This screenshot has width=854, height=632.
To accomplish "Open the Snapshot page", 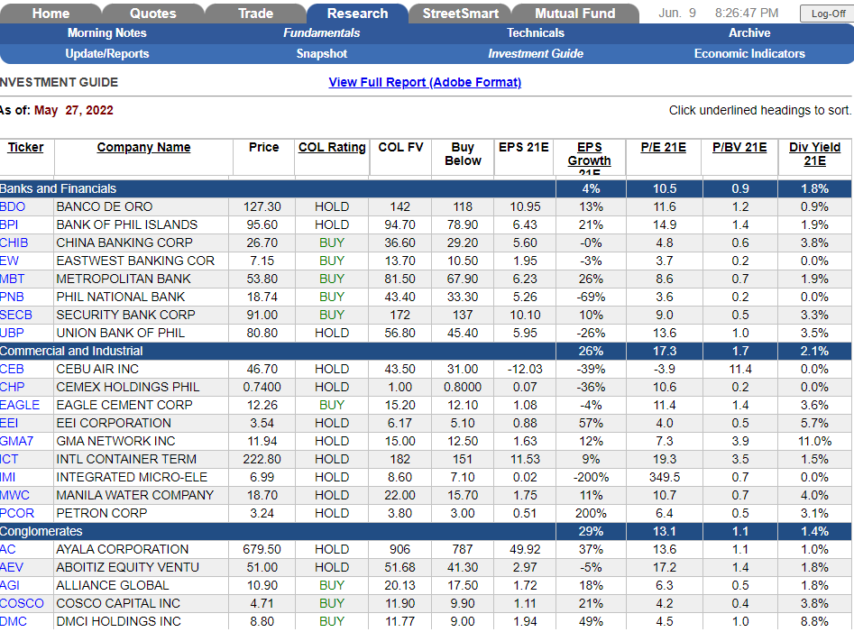I will tap(321, 53).
